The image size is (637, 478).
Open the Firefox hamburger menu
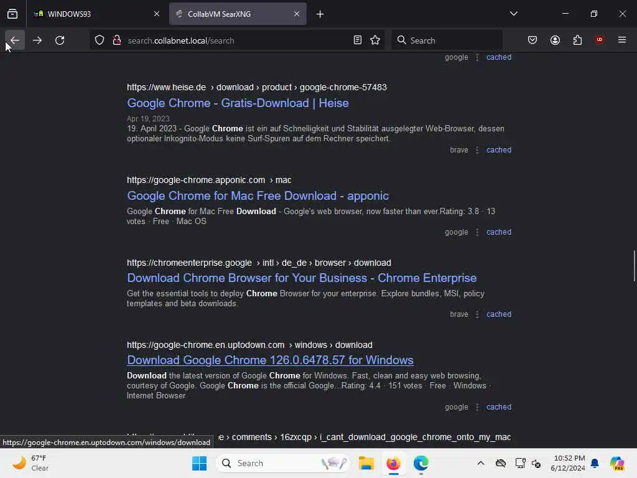(x=622, y=40)
